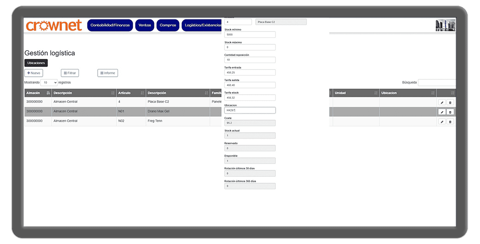
Task: Open the records-per-page dropdown showing 10
Action: pos(49,83)
